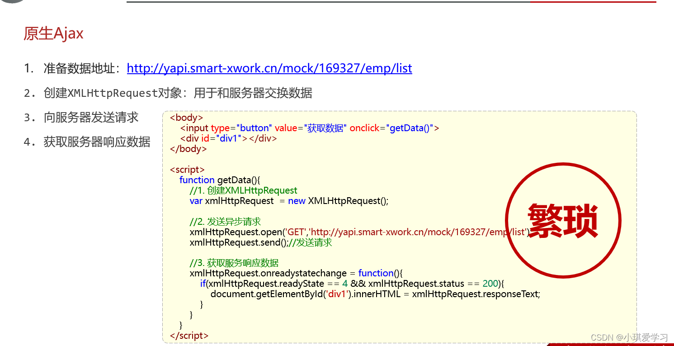The width and height of the screenshot is (674, 346).
Task: Click the var xmlHttpRequest = new XMLHttpRequest(); line
Action: tap(289, 201)
